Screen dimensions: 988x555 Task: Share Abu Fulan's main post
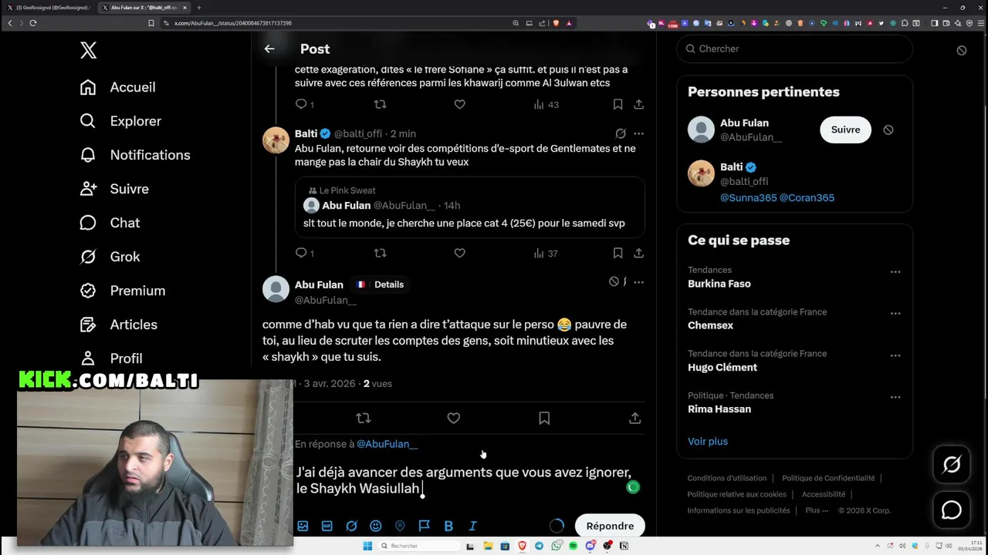pos(634,418)
